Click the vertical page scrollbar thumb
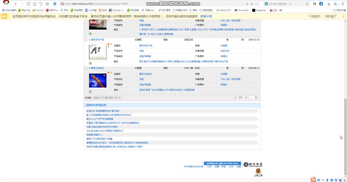The width and height of the screenshot is (347, 182). point(345,137)
